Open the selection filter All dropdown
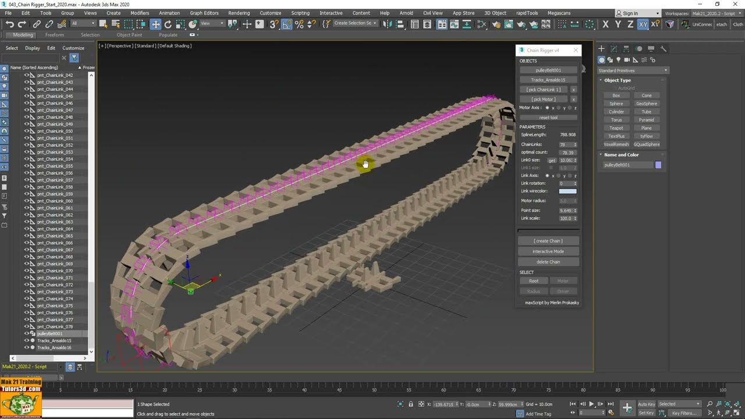The width and height of the screenshot is (745, 419). 83,23
